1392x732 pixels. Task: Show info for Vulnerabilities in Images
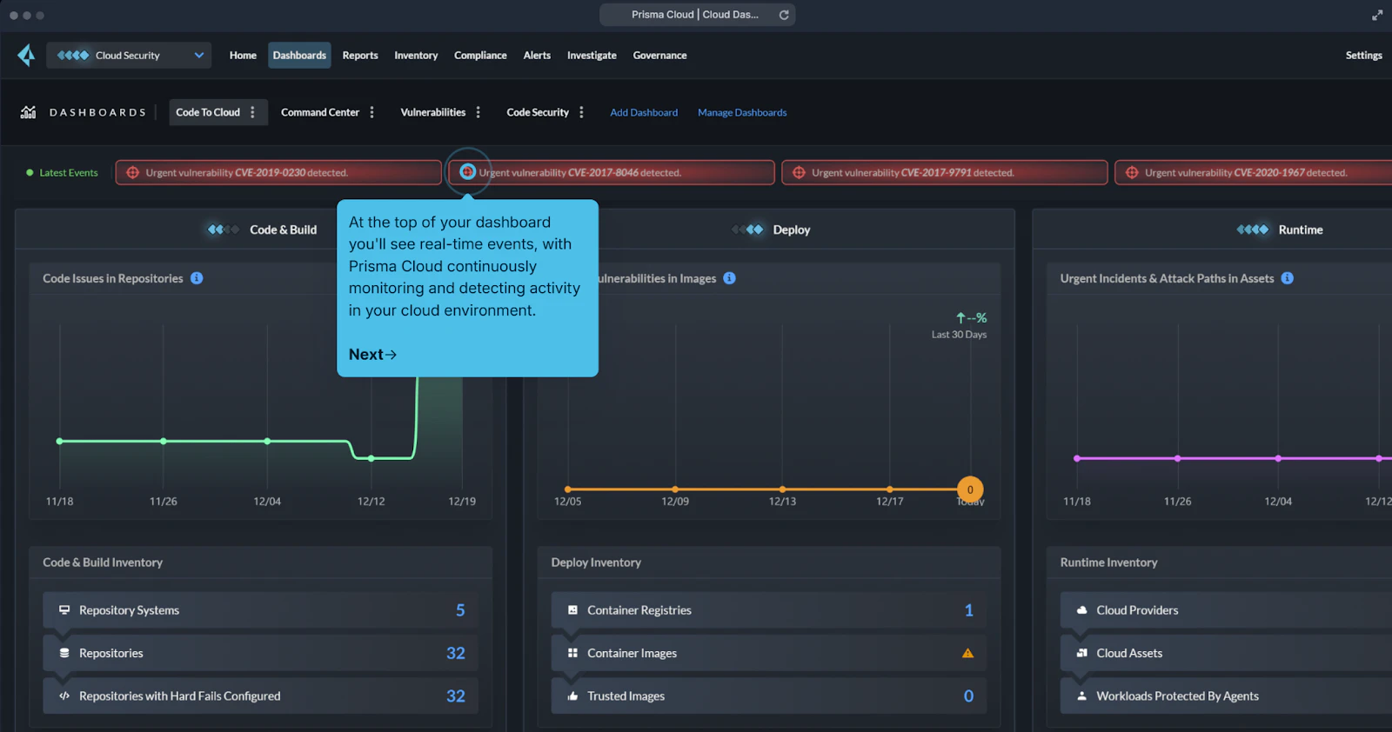point(729,278)
